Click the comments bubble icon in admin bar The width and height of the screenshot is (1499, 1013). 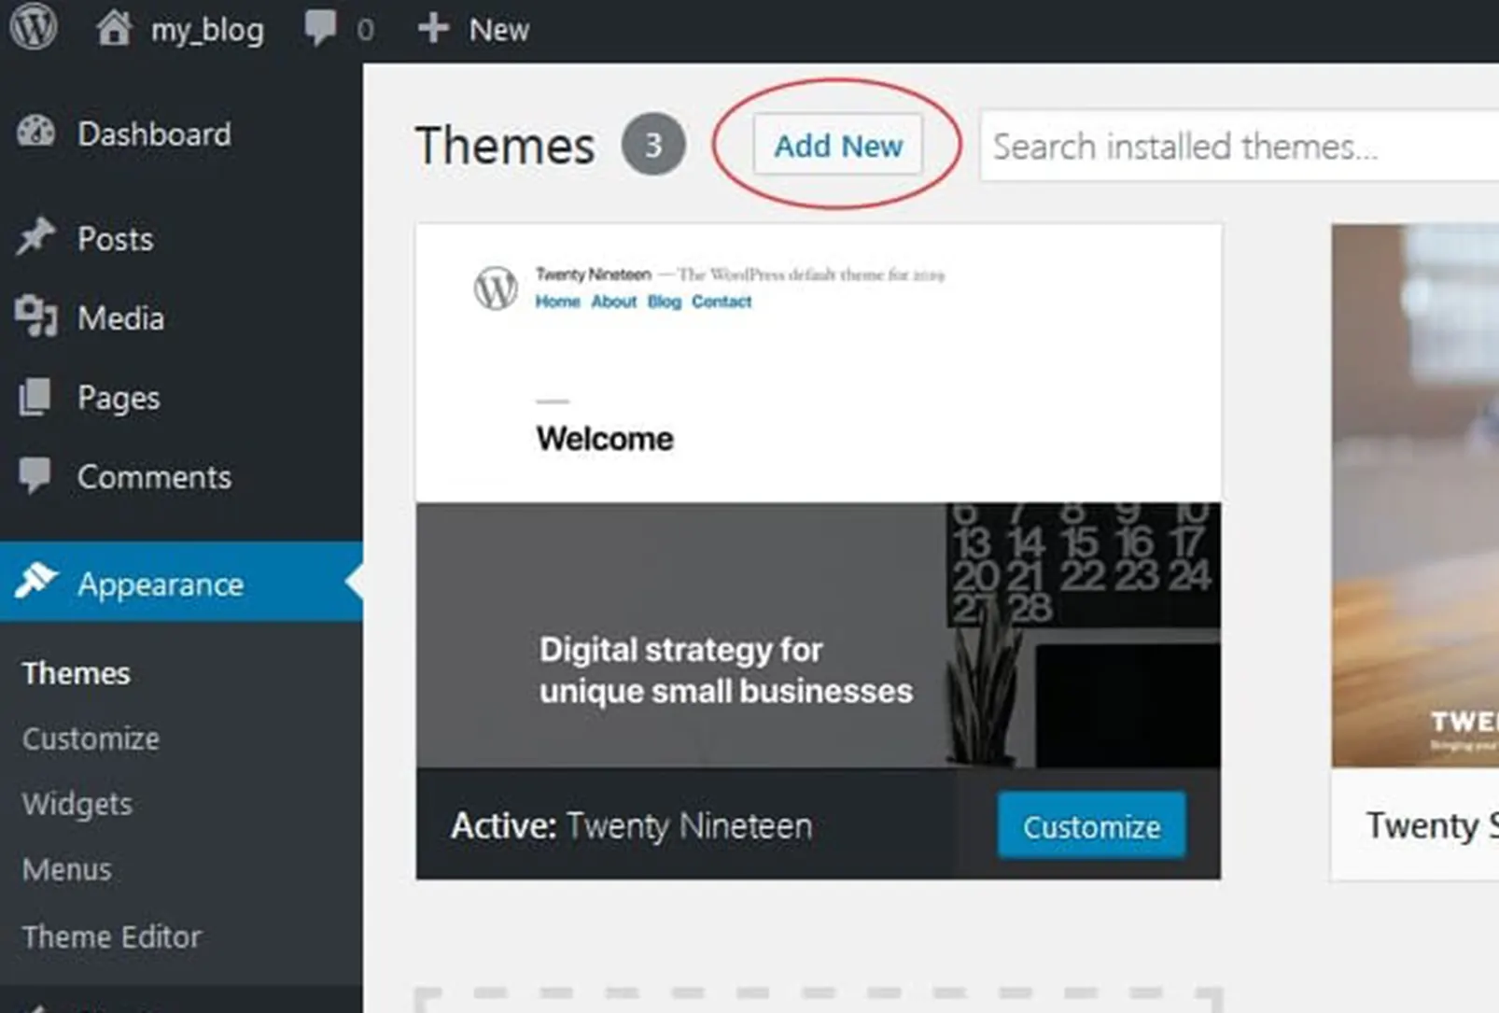pyautogui.click(x=320, y=27)
